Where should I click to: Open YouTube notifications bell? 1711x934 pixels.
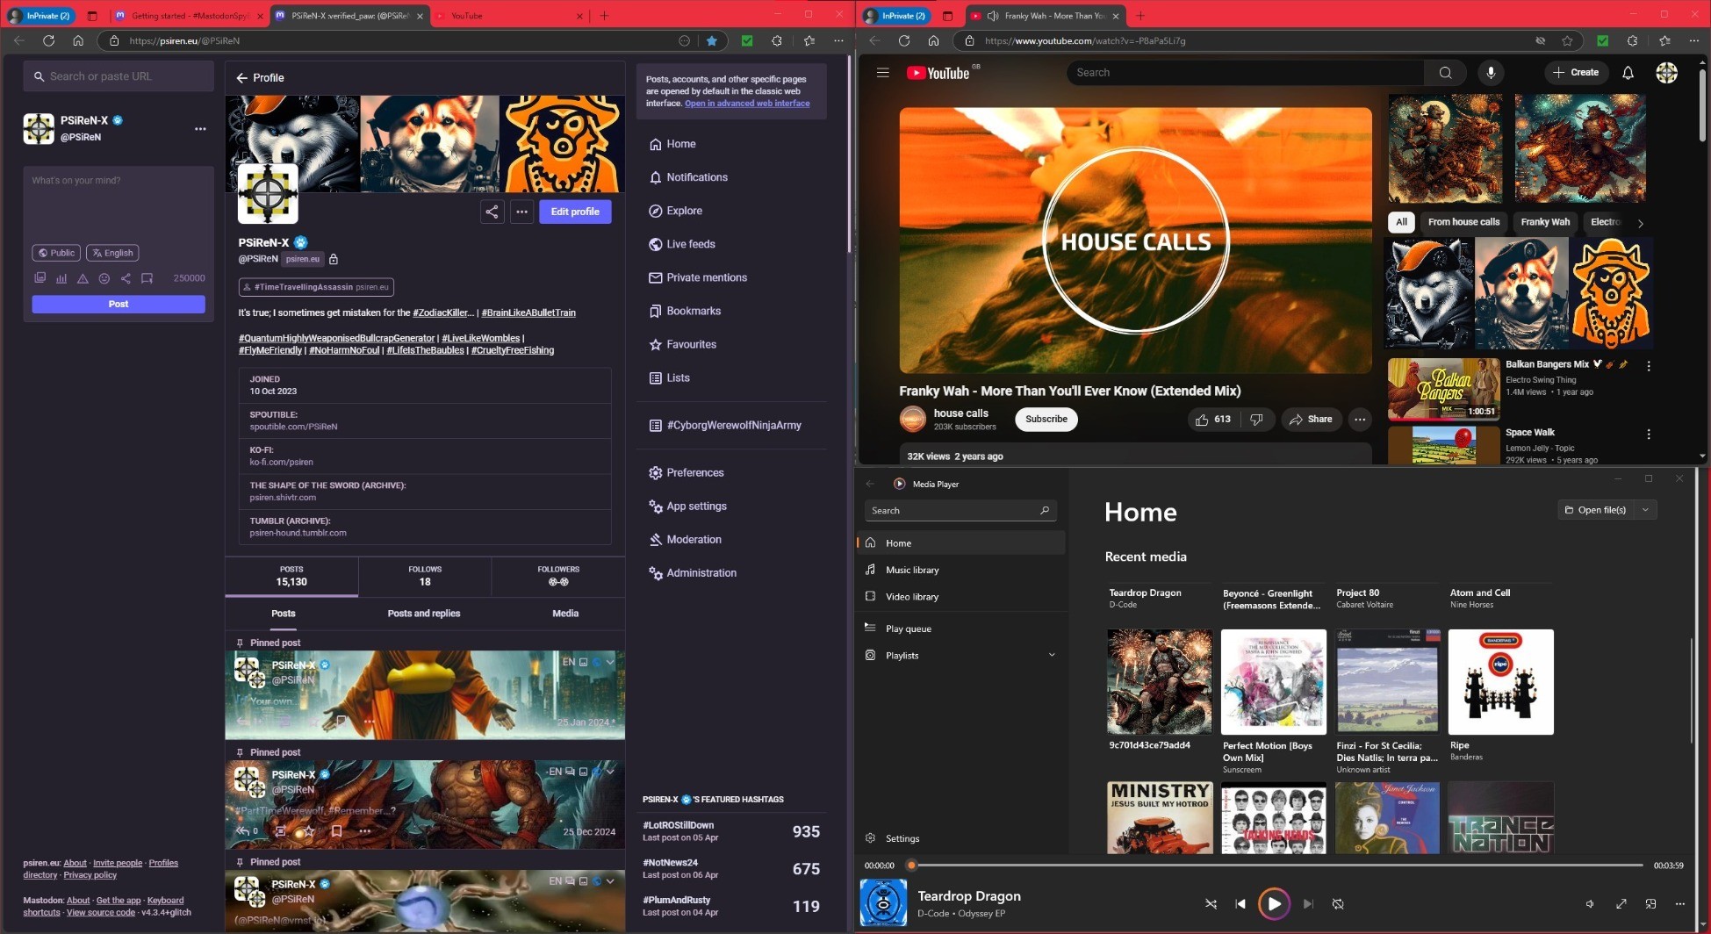click(x=1628, y=73)
